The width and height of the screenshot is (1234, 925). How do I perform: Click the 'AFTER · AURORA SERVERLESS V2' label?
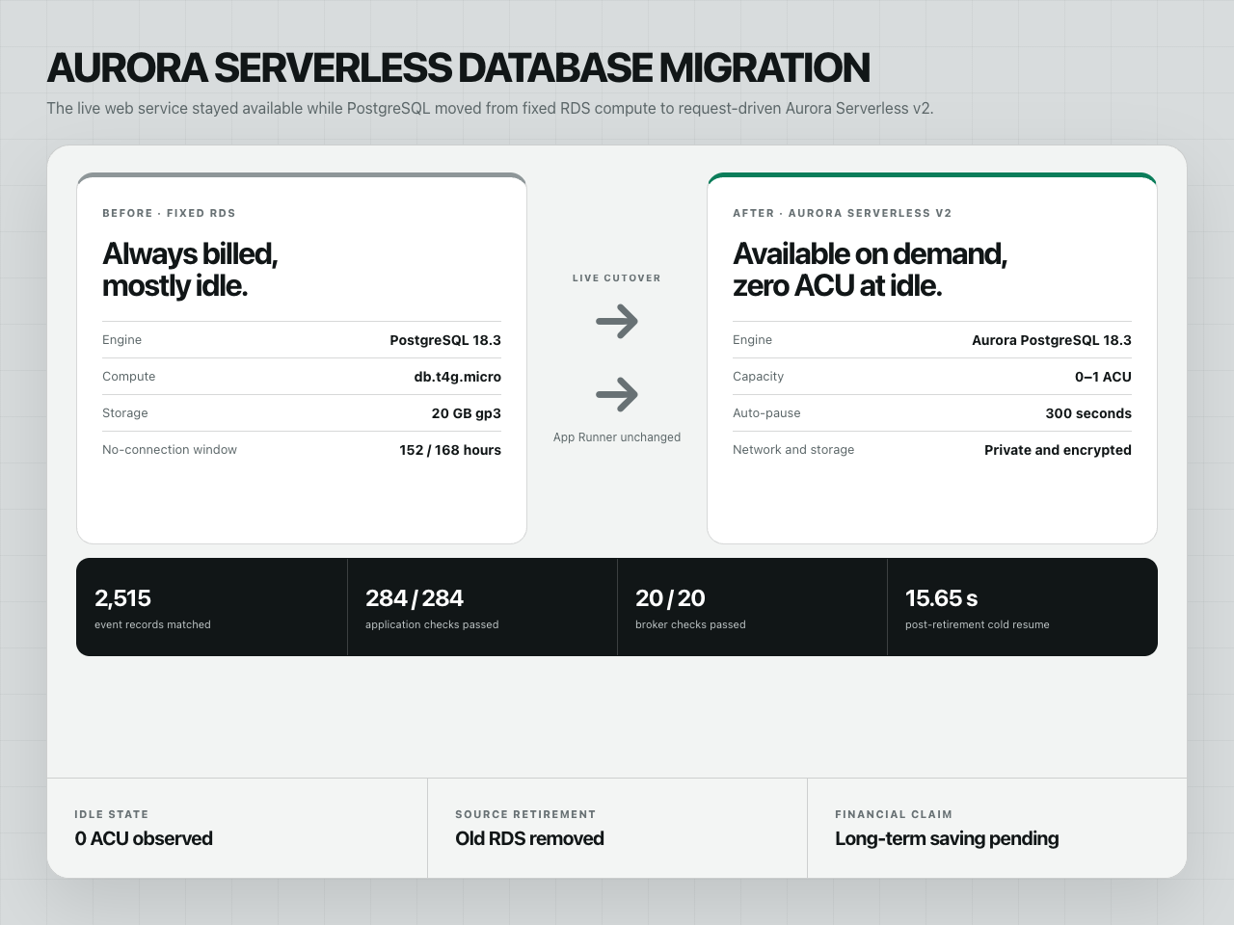(x=843, y=213)
